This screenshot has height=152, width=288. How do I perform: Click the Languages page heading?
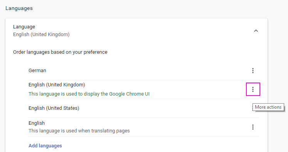(19, 8)
